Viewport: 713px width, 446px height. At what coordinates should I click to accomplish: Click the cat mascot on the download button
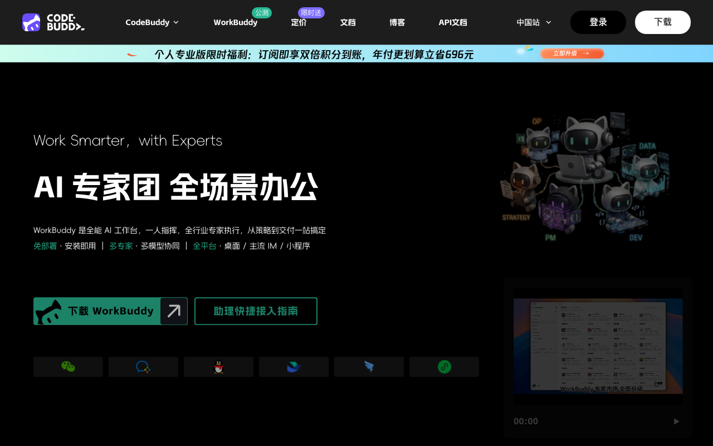pos(48,312)
